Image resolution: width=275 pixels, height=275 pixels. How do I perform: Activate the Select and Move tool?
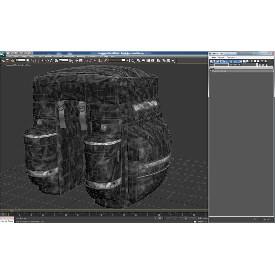47,61
